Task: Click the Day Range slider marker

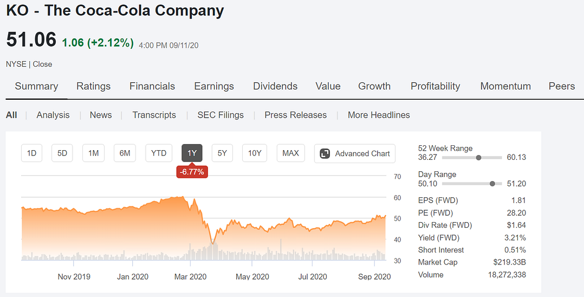Action: tap(492, 184)
